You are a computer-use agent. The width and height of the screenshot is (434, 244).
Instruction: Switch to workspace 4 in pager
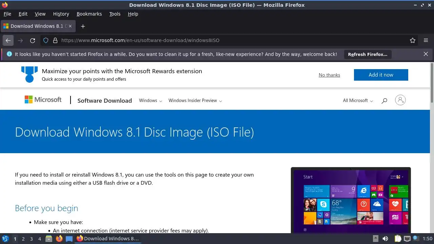point(39,239)
